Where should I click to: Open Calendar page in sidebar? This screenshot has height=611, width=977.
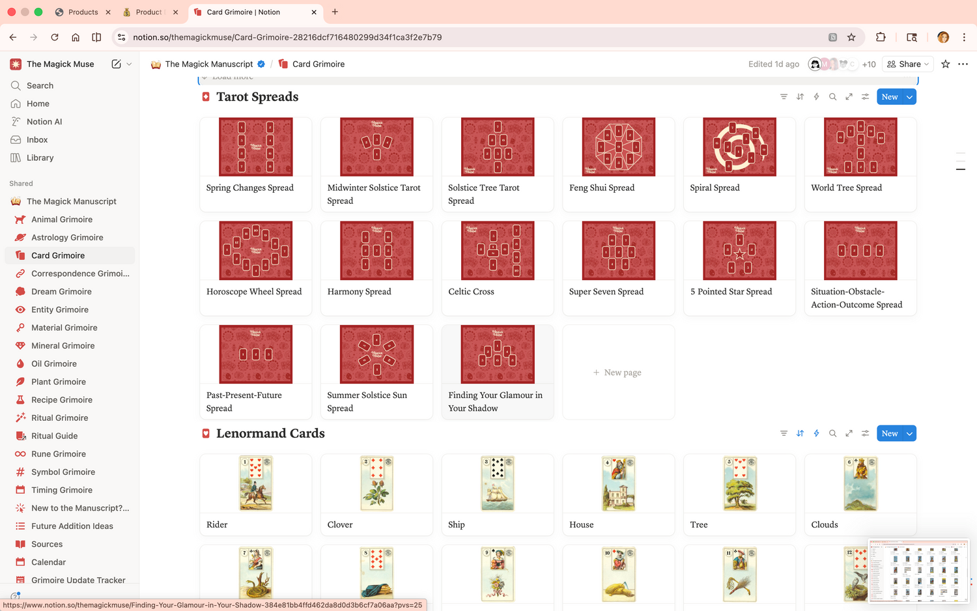click(70, 562)
